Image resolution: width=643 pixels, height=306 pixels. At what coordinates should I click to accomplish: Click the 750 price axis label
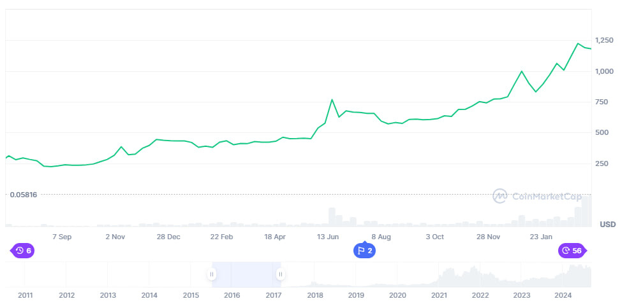(x=602, y=102)
